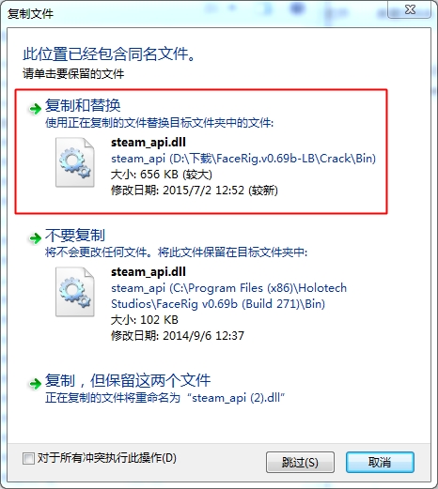Click the bold steam_api.dll name in replace option
This screenshot has height=489, width=438.
click(x=149, y=143)
